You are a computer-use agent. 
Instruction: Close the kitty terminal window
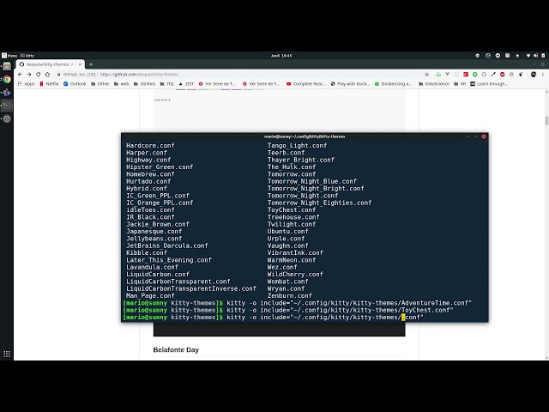[484, 136]
